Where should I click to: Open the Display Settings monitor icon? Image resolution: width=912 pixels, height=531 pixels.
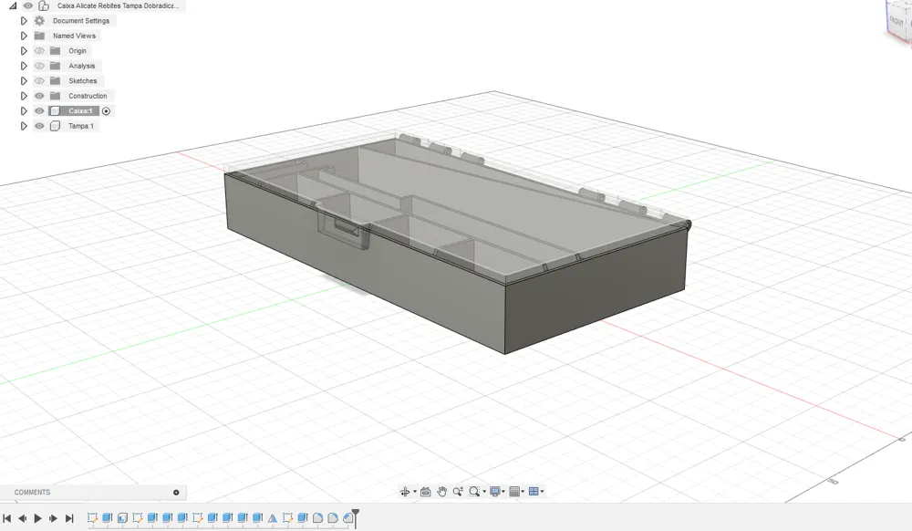pos(495,492)
